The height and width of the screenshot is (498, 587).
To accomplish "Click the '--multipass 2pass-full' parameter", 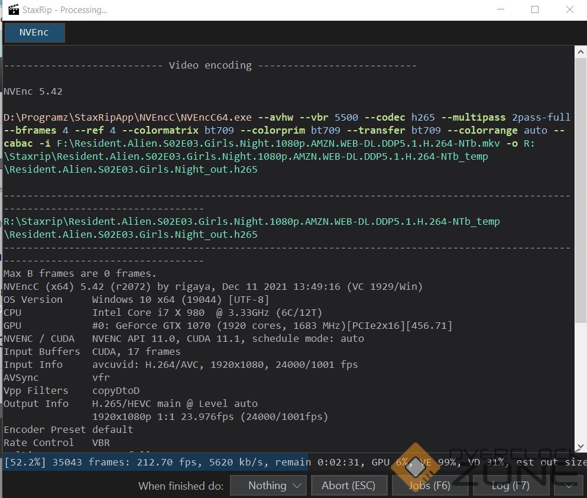I will point(506,117).
